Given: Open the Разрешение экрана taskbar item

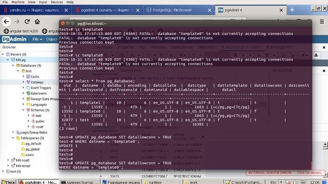Looking at the screenshot, I should click(x=121, y=182).
